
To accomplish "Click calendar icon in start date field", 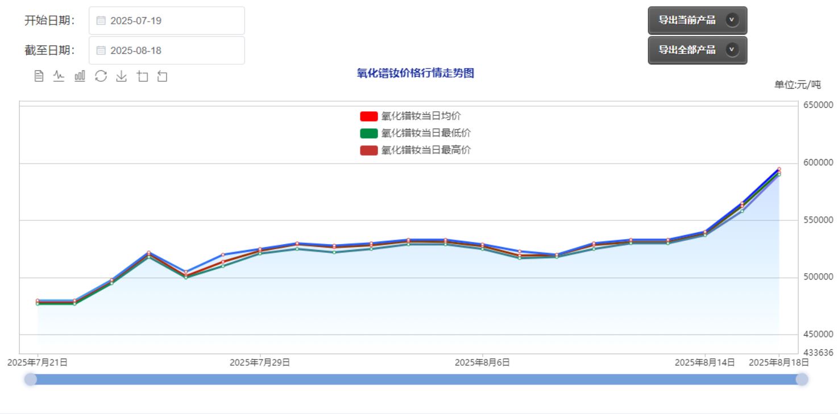I will [101, 21].
